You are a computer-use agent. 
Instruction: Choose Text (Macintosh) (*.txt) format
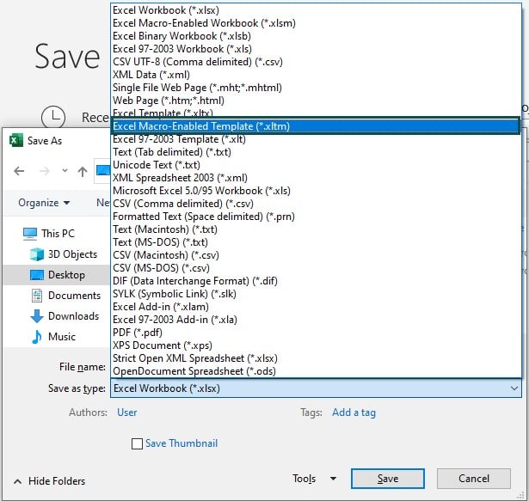316,229
